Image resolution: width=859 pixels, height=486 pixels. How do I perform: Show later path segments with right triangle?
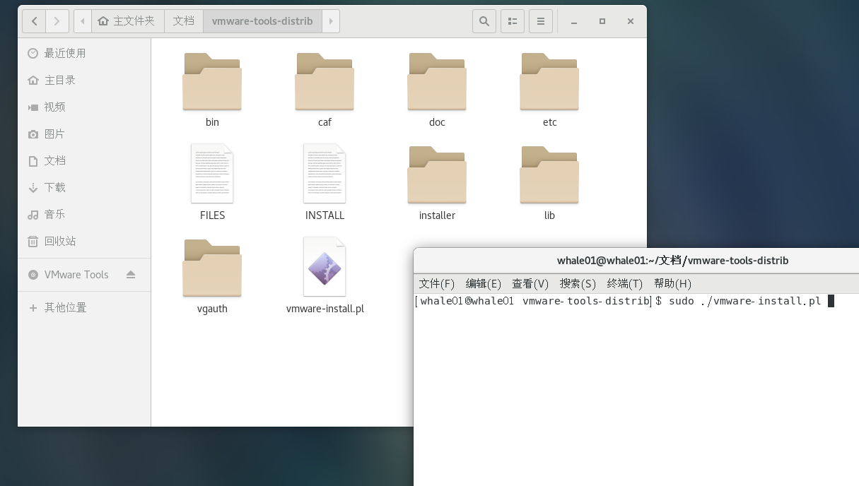(x=331, y=21)
